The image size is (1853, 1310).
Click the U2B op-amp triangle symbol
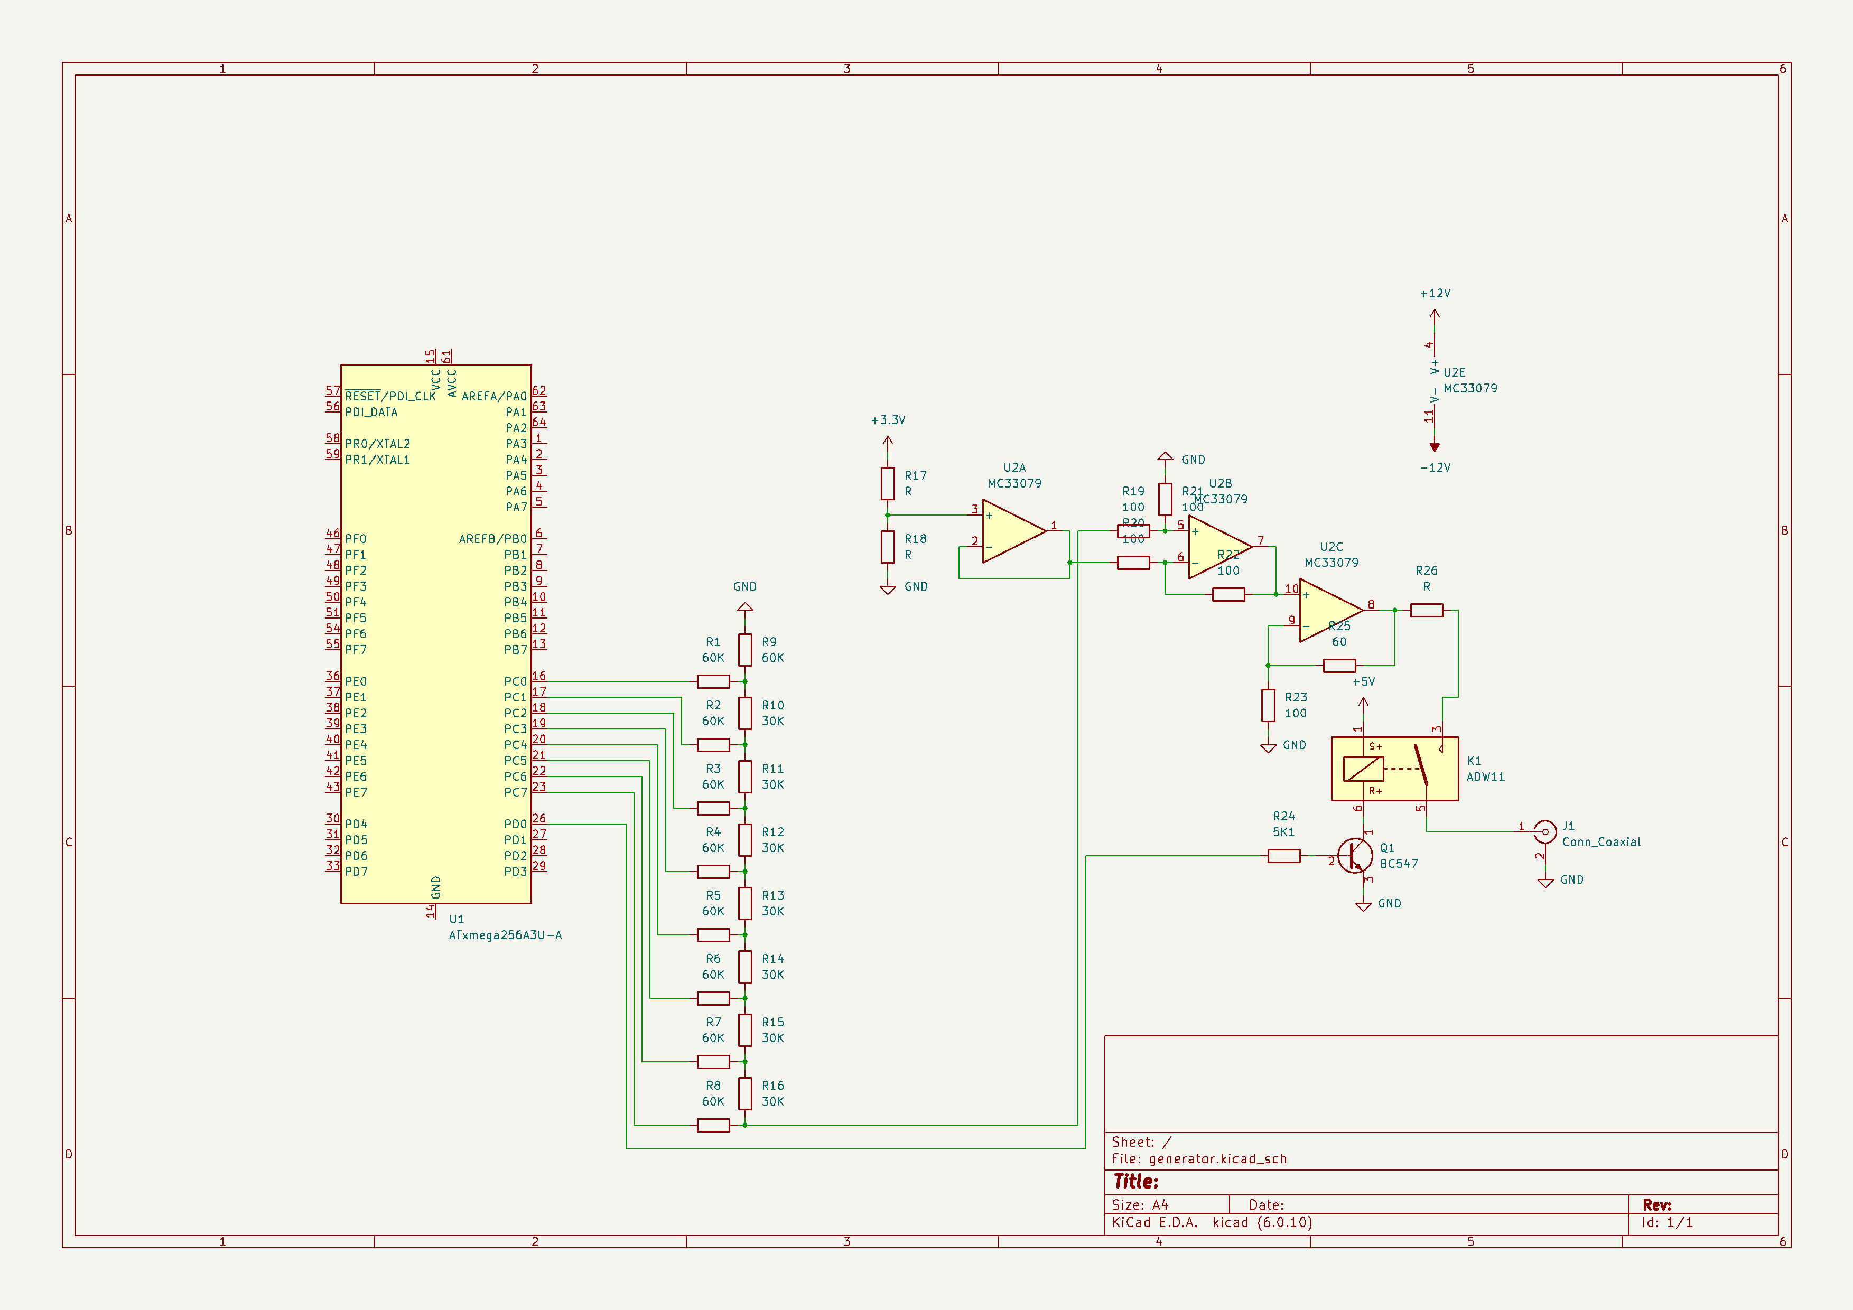(x=1220, y=547)
